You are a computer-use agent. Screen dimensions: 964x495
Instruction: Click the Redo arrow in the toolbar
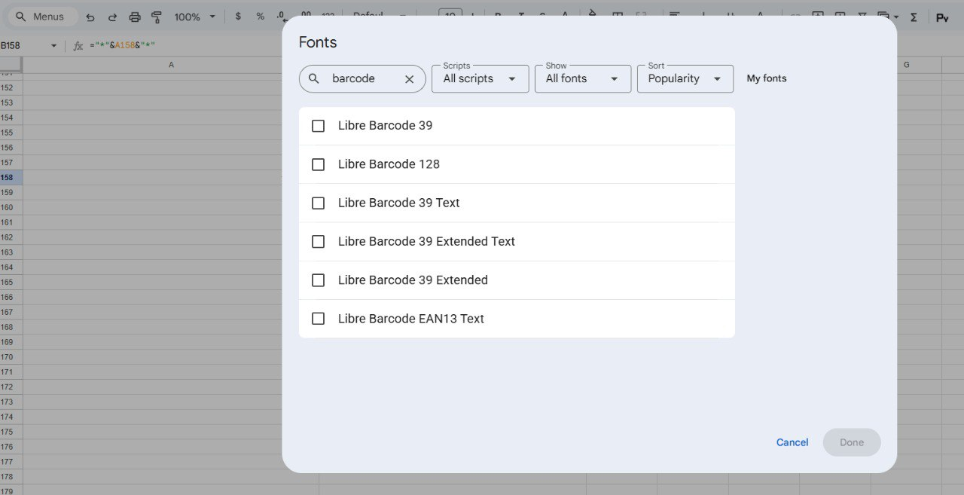click(112, 17)
